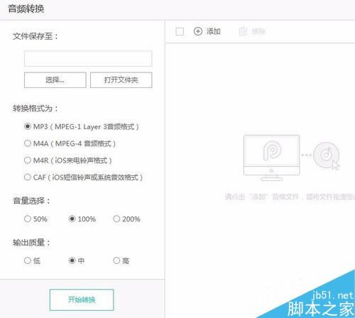The width and height of the screenshot is (355, 318).
Task: Click the hint text about adding audio files
Action: pyautogui.click(x=290, y=197)
